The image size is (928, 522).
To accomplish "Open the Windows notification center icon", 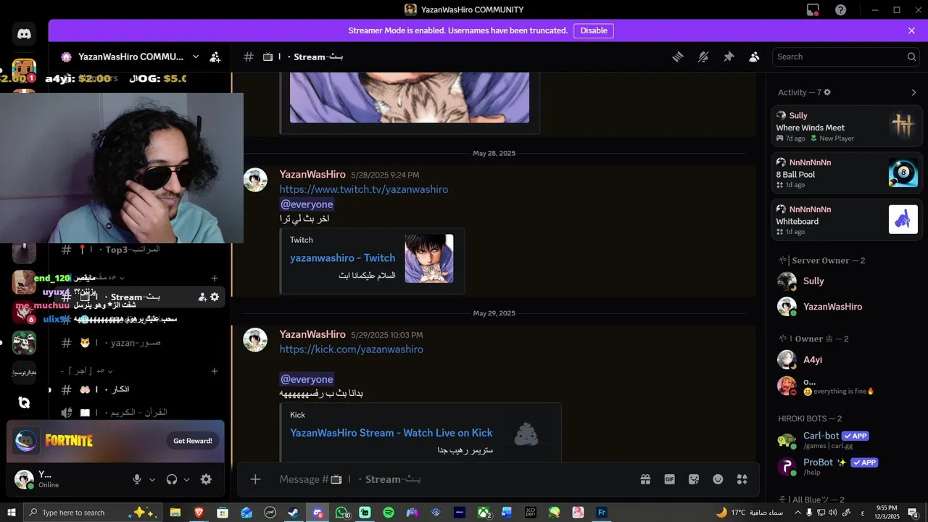I will (x=913, y=513).
